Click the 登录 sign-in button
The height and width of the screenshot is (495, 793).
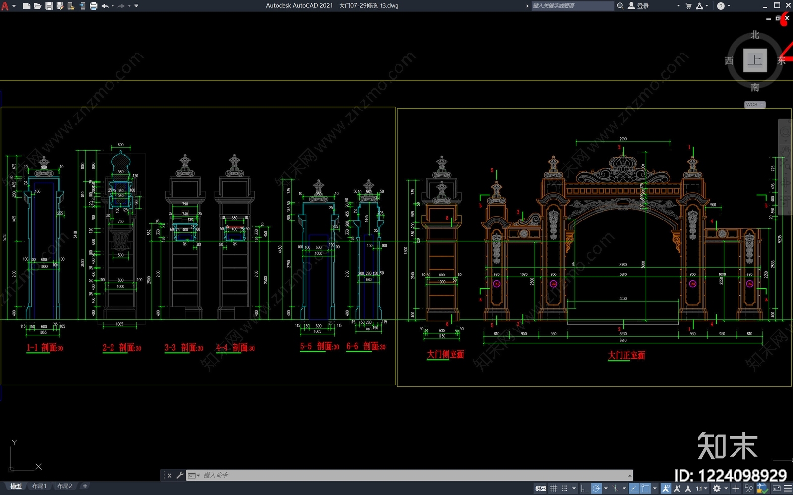coord(638,6)
